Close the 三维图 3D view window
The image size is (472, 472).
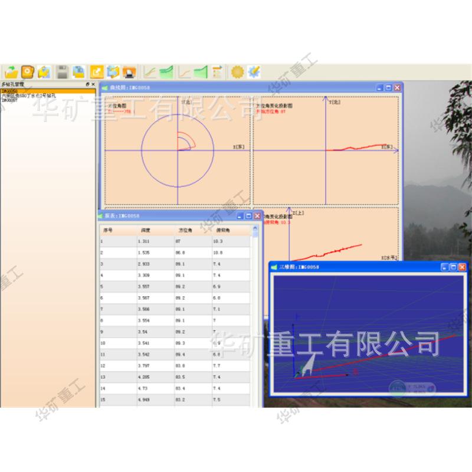coord(462,267)
